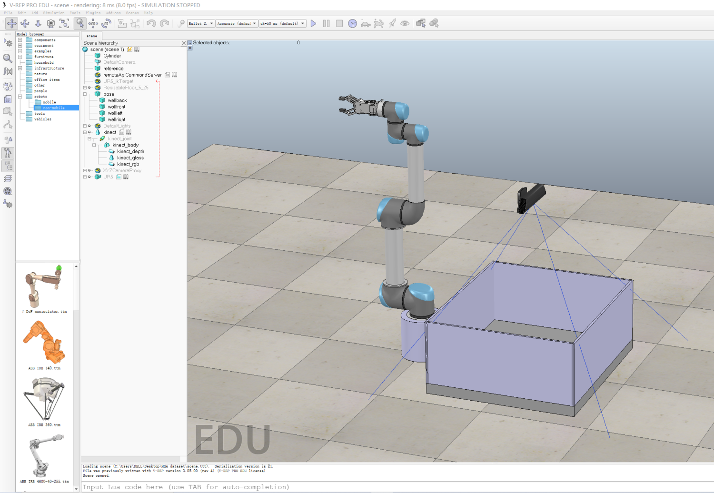Screen dimensions: 714x493
Task: Open the Scenes menu
Action: (x=132, y=13)
